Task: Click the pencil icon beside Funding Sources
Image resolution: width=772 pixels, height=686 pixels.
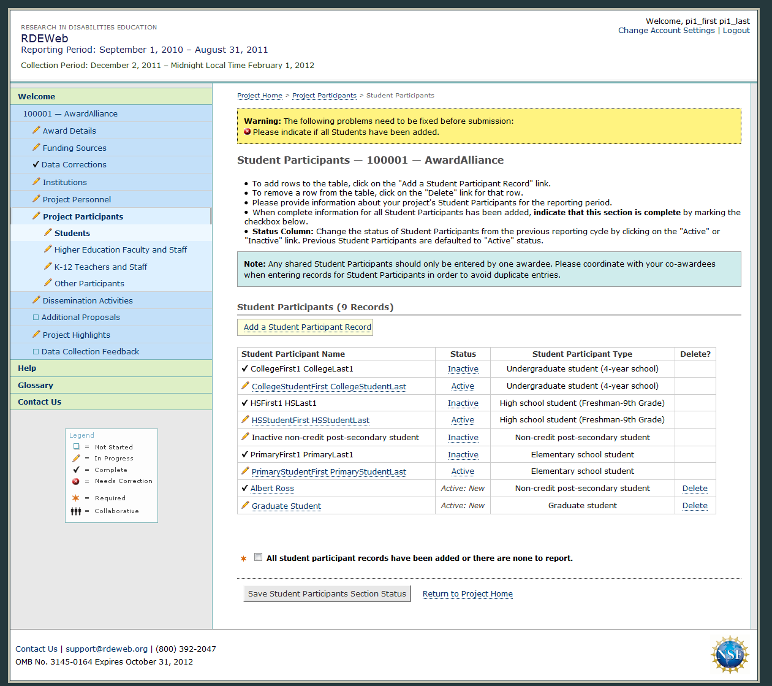Action: tap(36, 147)
